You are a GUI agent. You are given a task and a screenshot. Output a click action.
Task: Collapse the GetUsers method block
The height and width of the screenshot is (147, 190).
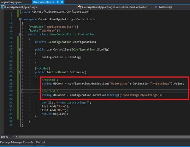(x=20, y=72)
